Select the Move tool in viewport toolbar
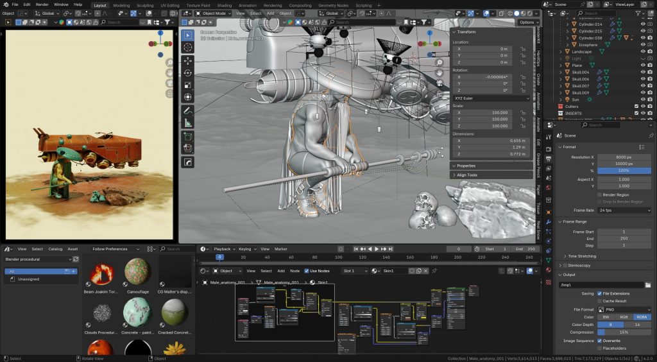 click(x=188, y=60)
